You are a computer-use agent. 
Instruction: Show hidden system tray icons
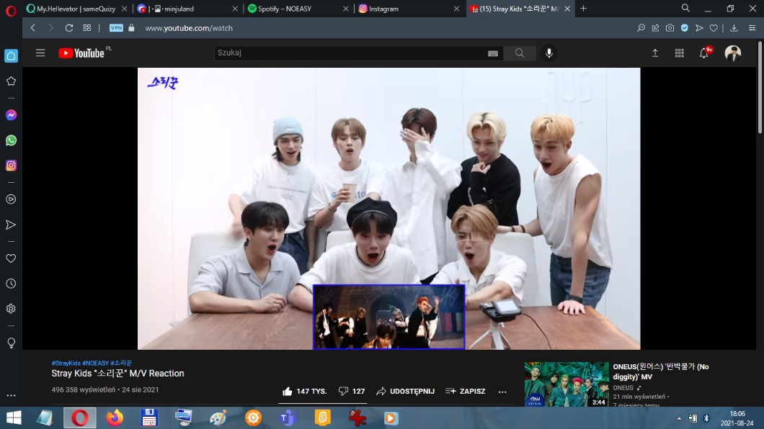tap(678, 418)
